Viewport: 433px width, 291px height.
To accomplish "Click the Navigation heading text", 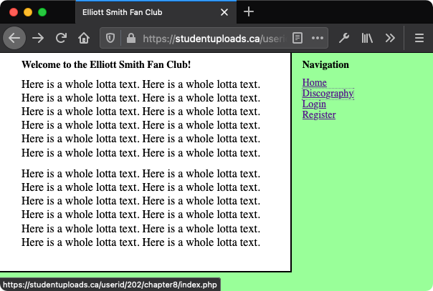I will tap(325, 64).
